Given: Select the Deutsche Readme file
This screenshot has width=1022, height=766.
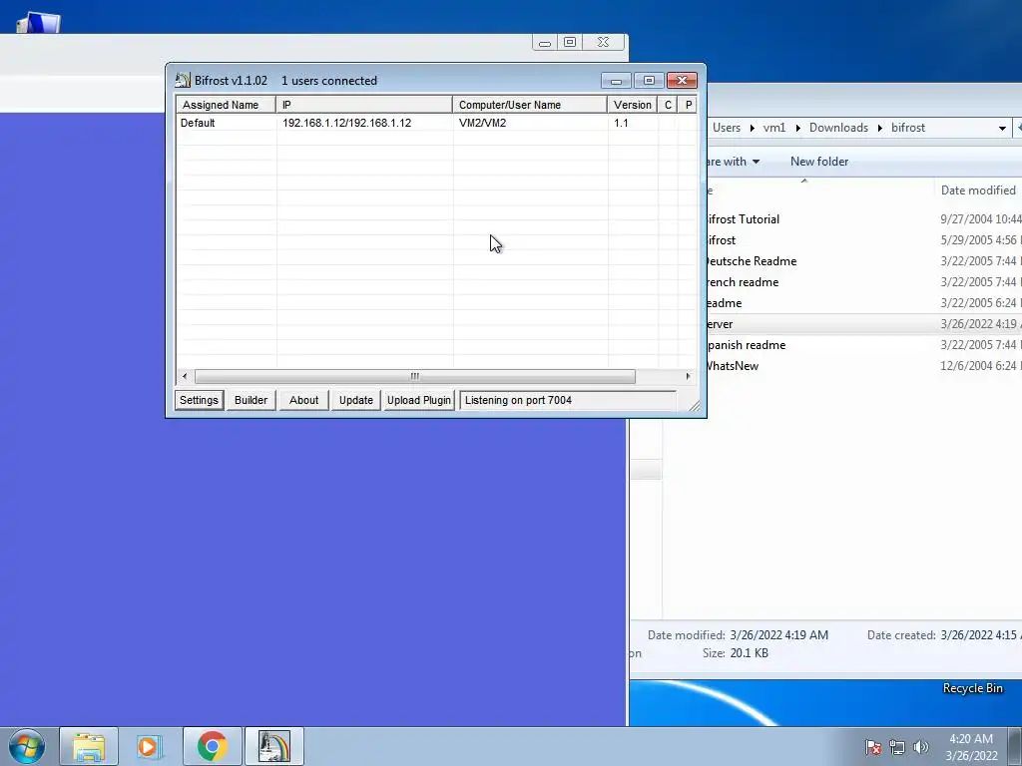Looking at the screenshot, I should (752, 261).
